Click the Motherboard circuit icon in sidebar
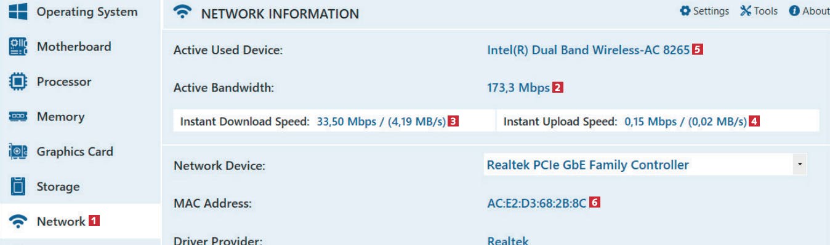The height and width of the screenshot is (245, 830). pyautogui.click(x=18, y=47)
